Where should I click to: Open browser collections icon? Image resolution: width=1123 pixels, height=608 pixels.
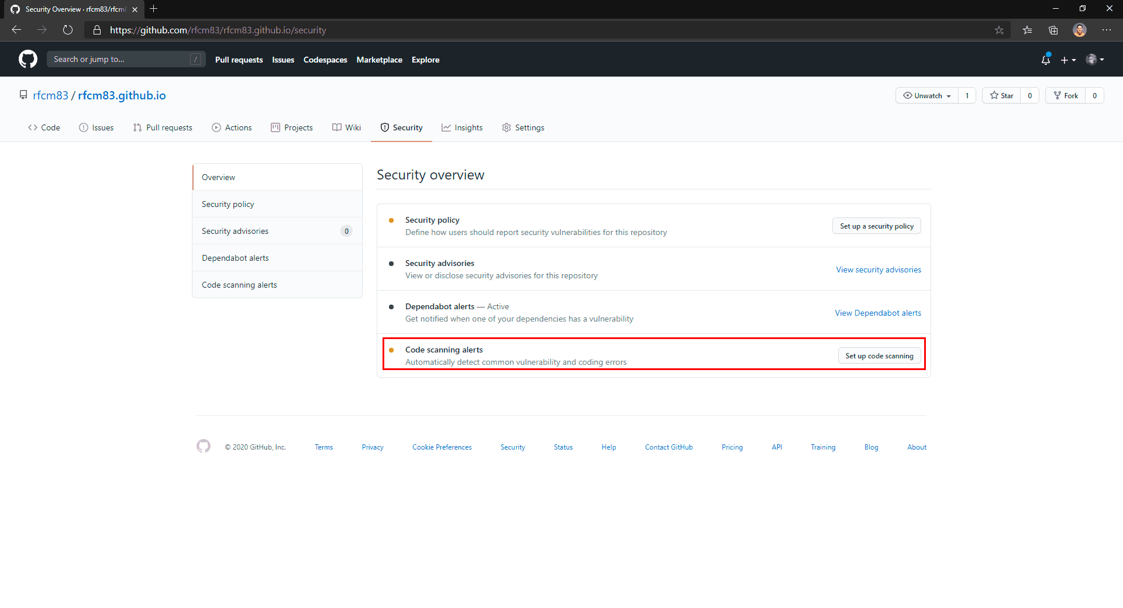(1053, 30)
